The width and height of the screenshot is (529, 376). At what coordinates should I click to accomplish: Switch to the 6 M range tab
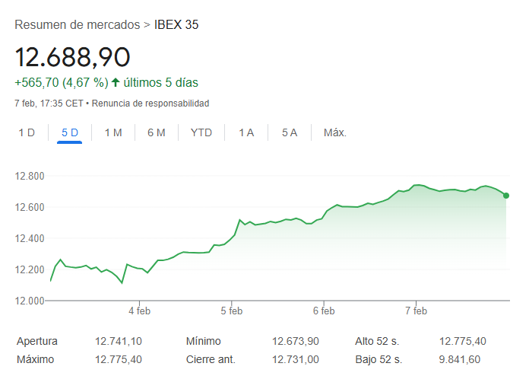coord(157,132)
